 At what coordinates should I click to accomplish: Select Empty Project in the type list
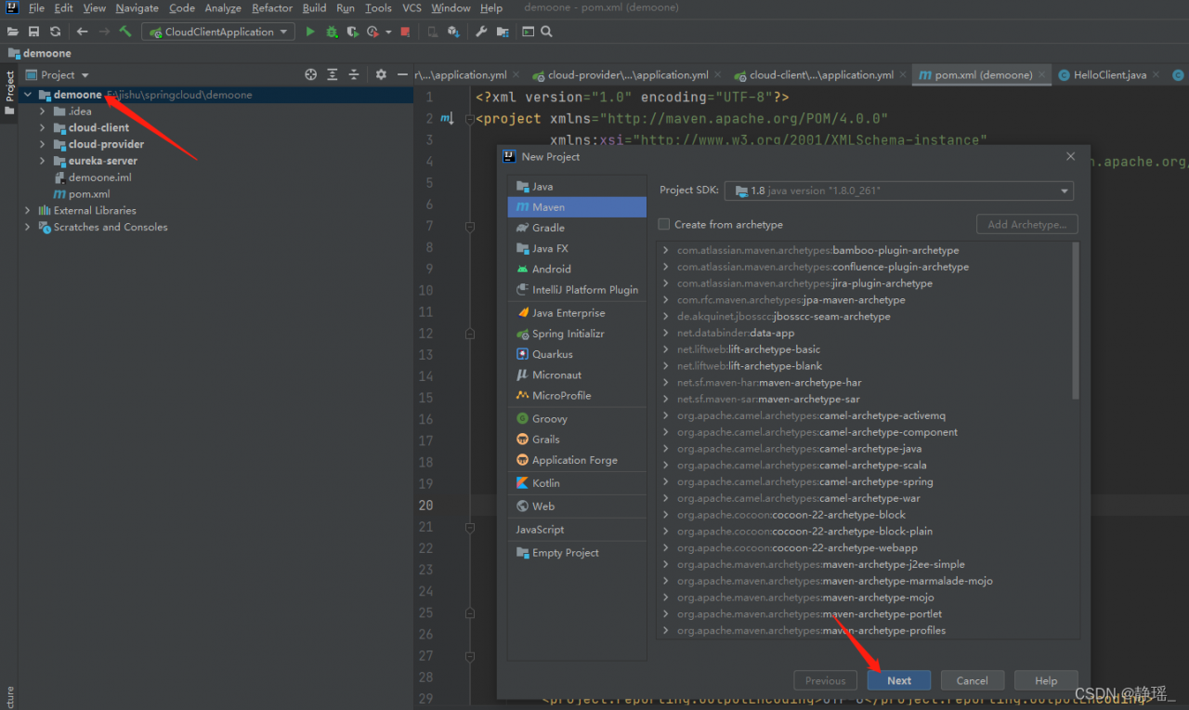tap(577, 553)
